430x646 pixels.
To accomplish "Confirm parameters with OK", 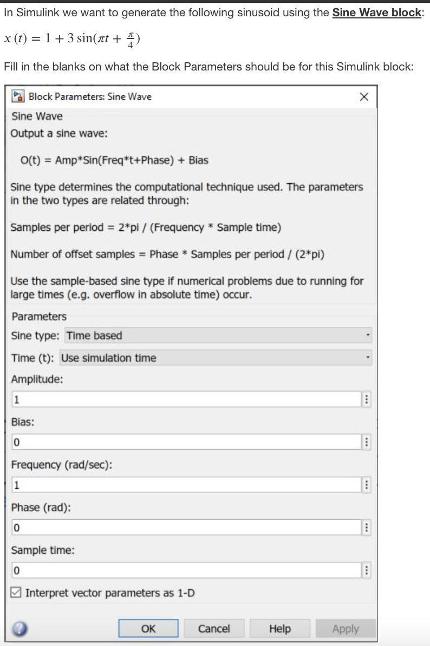I will 148,628.
